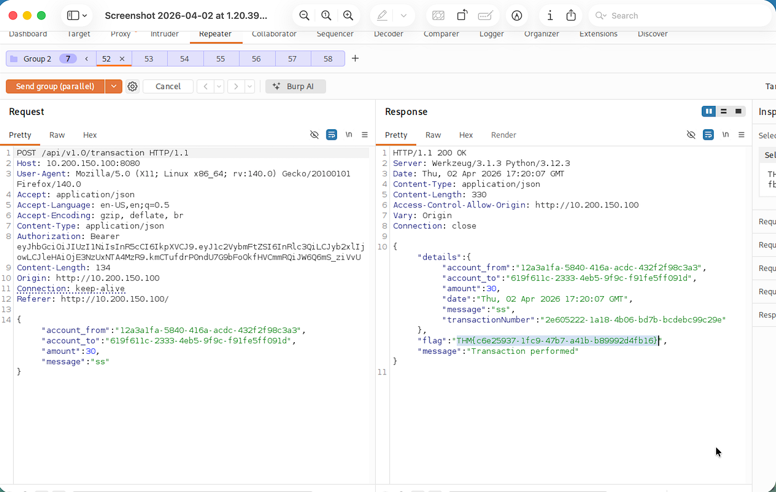
Task: Choose side-by-side request/response layout
Action: coord(708,111)
